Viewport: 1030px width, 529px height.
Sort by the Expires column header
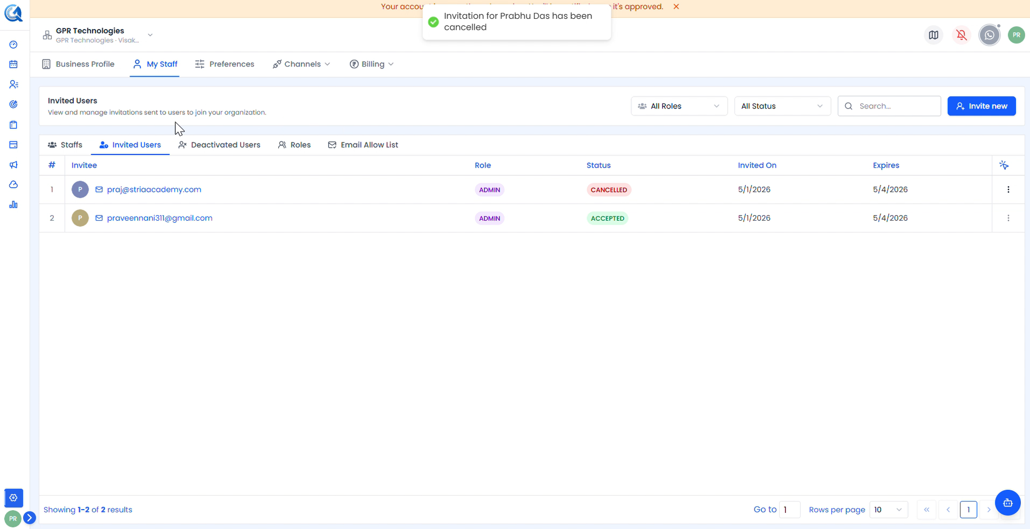click(886, 165)
